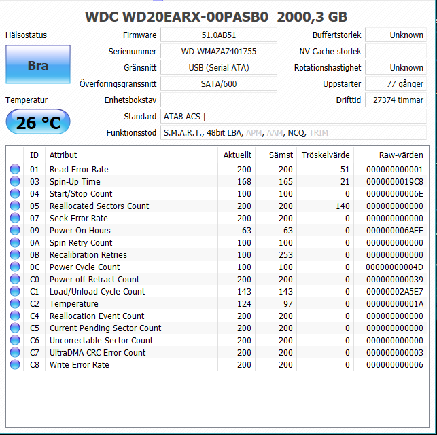
Task: Click the WDC WD20EARX drive title
Action: pyautogui.click(x=218, y=16)
